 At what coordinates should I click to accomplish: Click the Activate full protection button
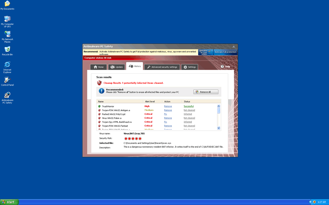point(225,52)
